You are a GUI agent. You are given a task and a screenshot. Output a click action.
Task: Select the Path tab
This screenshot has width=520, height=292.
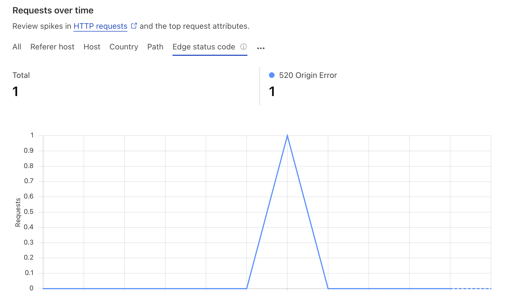coord(155,47)
